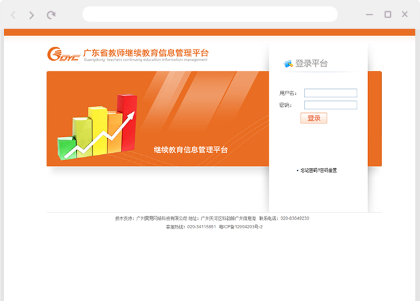Click the 登录平台 panel heading
Image resolution: width=420 pixels, height=301 pixels.
(311, 63)
